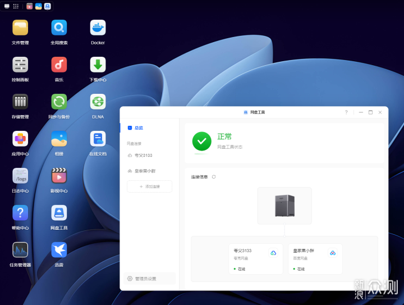Click 在线 status under 皇家黑小胖 card
Image resolution: width=404 pixels, height=305 pixels.
pyautogui.click(x=301, y=269)
